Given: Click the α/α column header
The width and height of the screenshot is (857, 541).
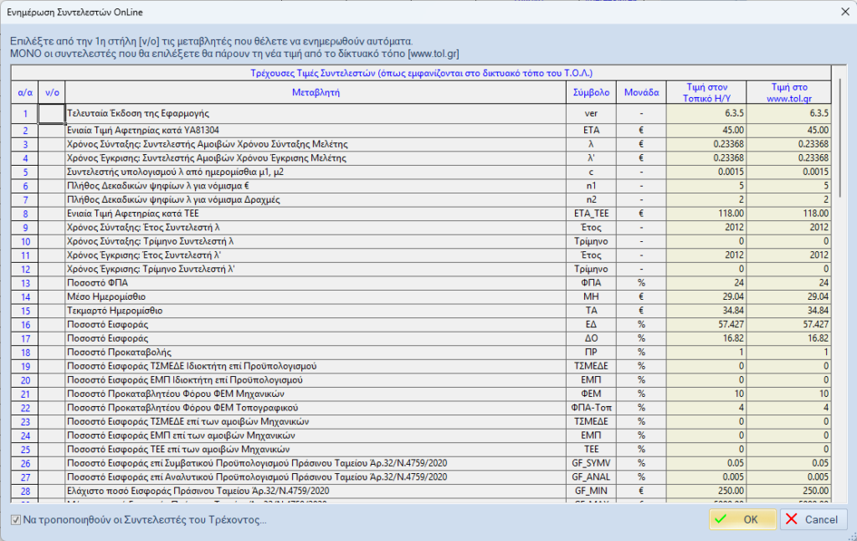Looking at the screenshot, I should click(x=25, y=92).
